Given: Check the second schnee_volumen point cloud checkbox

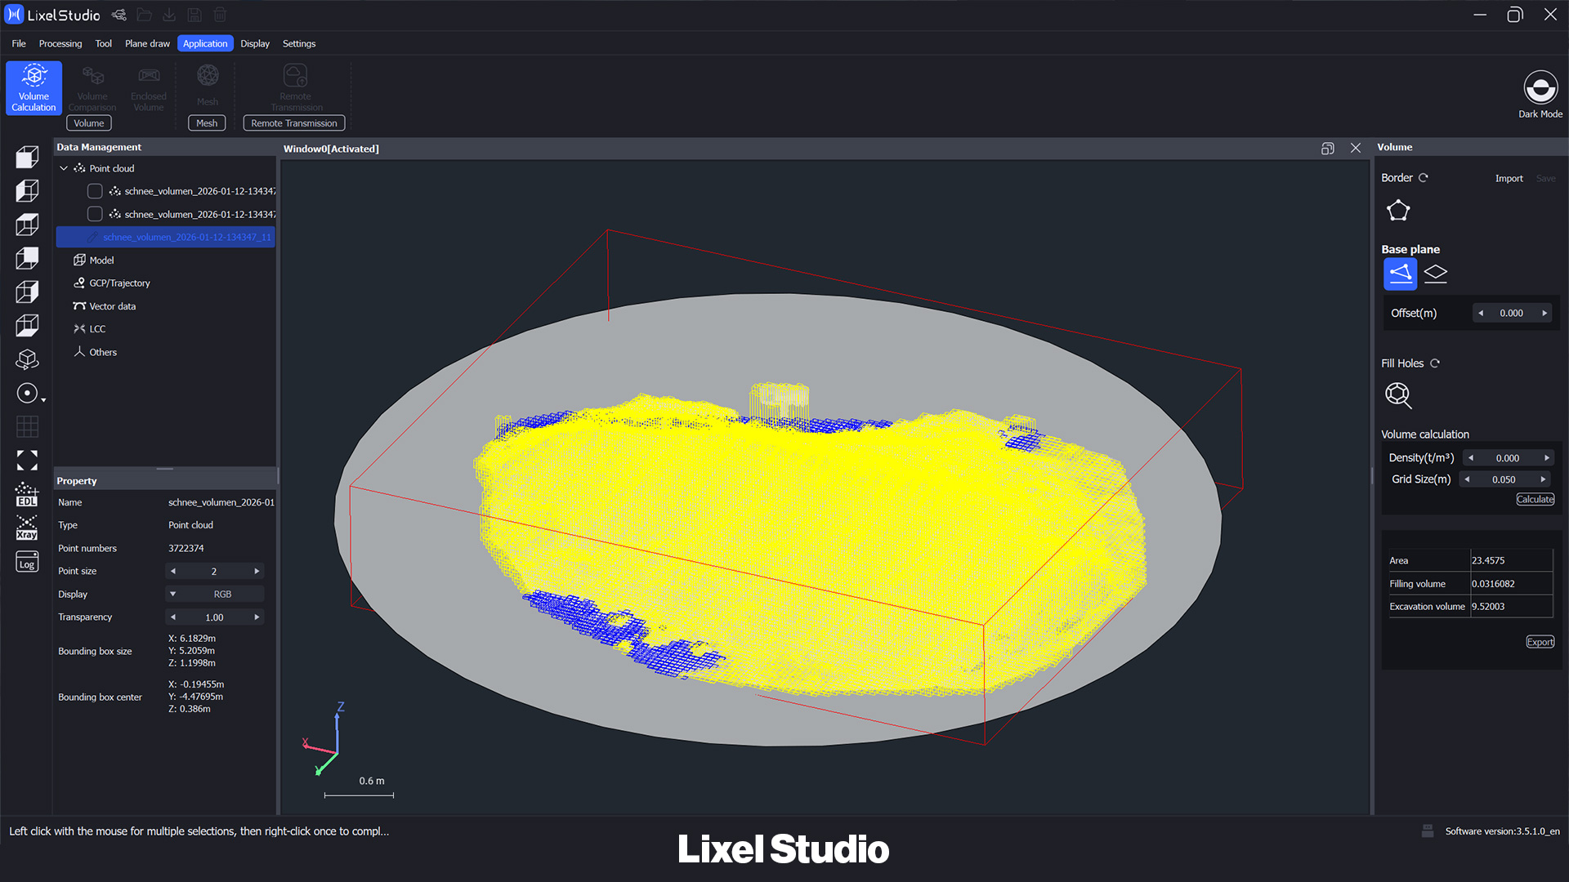Looking at the screenshot, I should click(x=95, y=214).
